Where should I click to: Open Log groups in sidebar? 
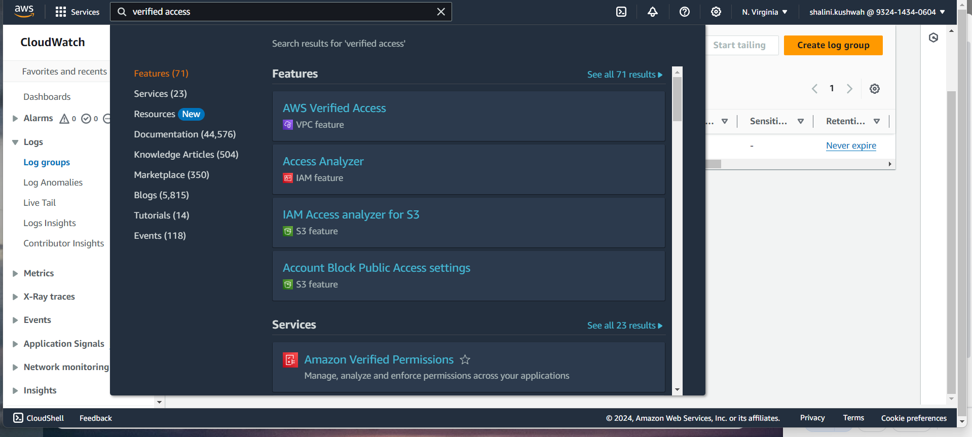coord(47,162)
